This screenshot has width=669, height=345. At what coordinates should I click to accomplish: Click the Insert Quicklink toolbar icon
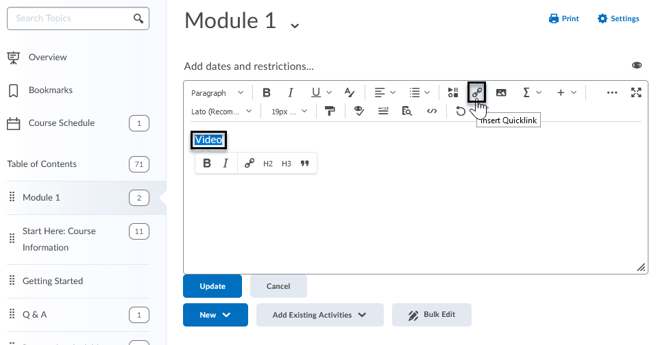(x=476, y=92)
